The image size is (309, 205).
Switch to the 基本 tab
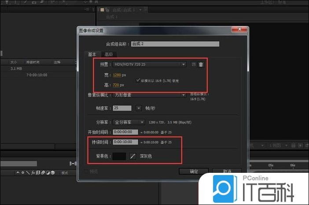[x=92, y=54]
